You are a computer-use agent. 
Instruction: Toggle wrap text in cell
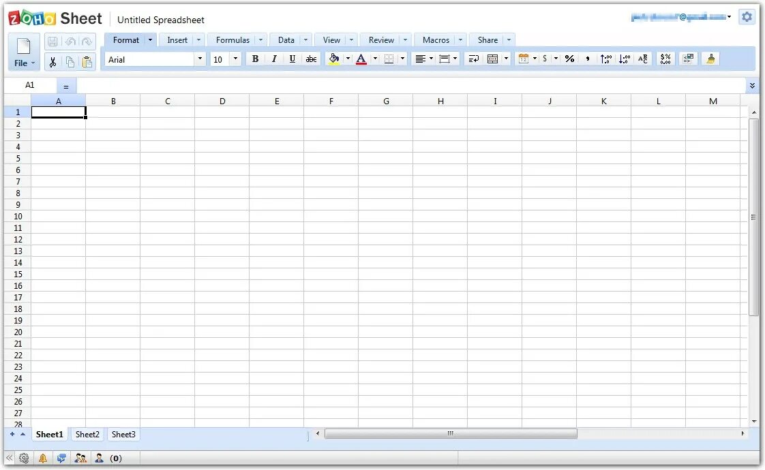(x=474, y=59)
